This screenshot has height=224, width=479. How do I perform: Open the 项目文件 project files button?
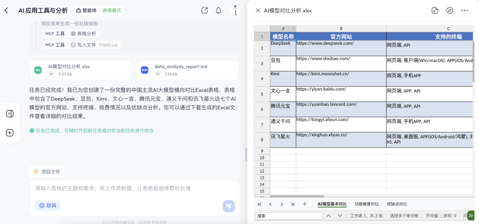tap(47, 172)
